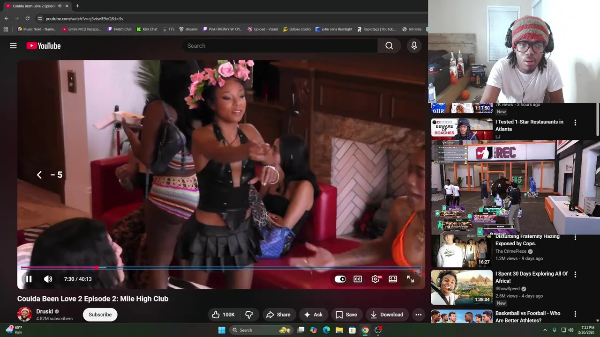Image resolution: width=600 pixels, height=337 pixels.
Task: Mute the video volume speaker icon
Action: 48,279
